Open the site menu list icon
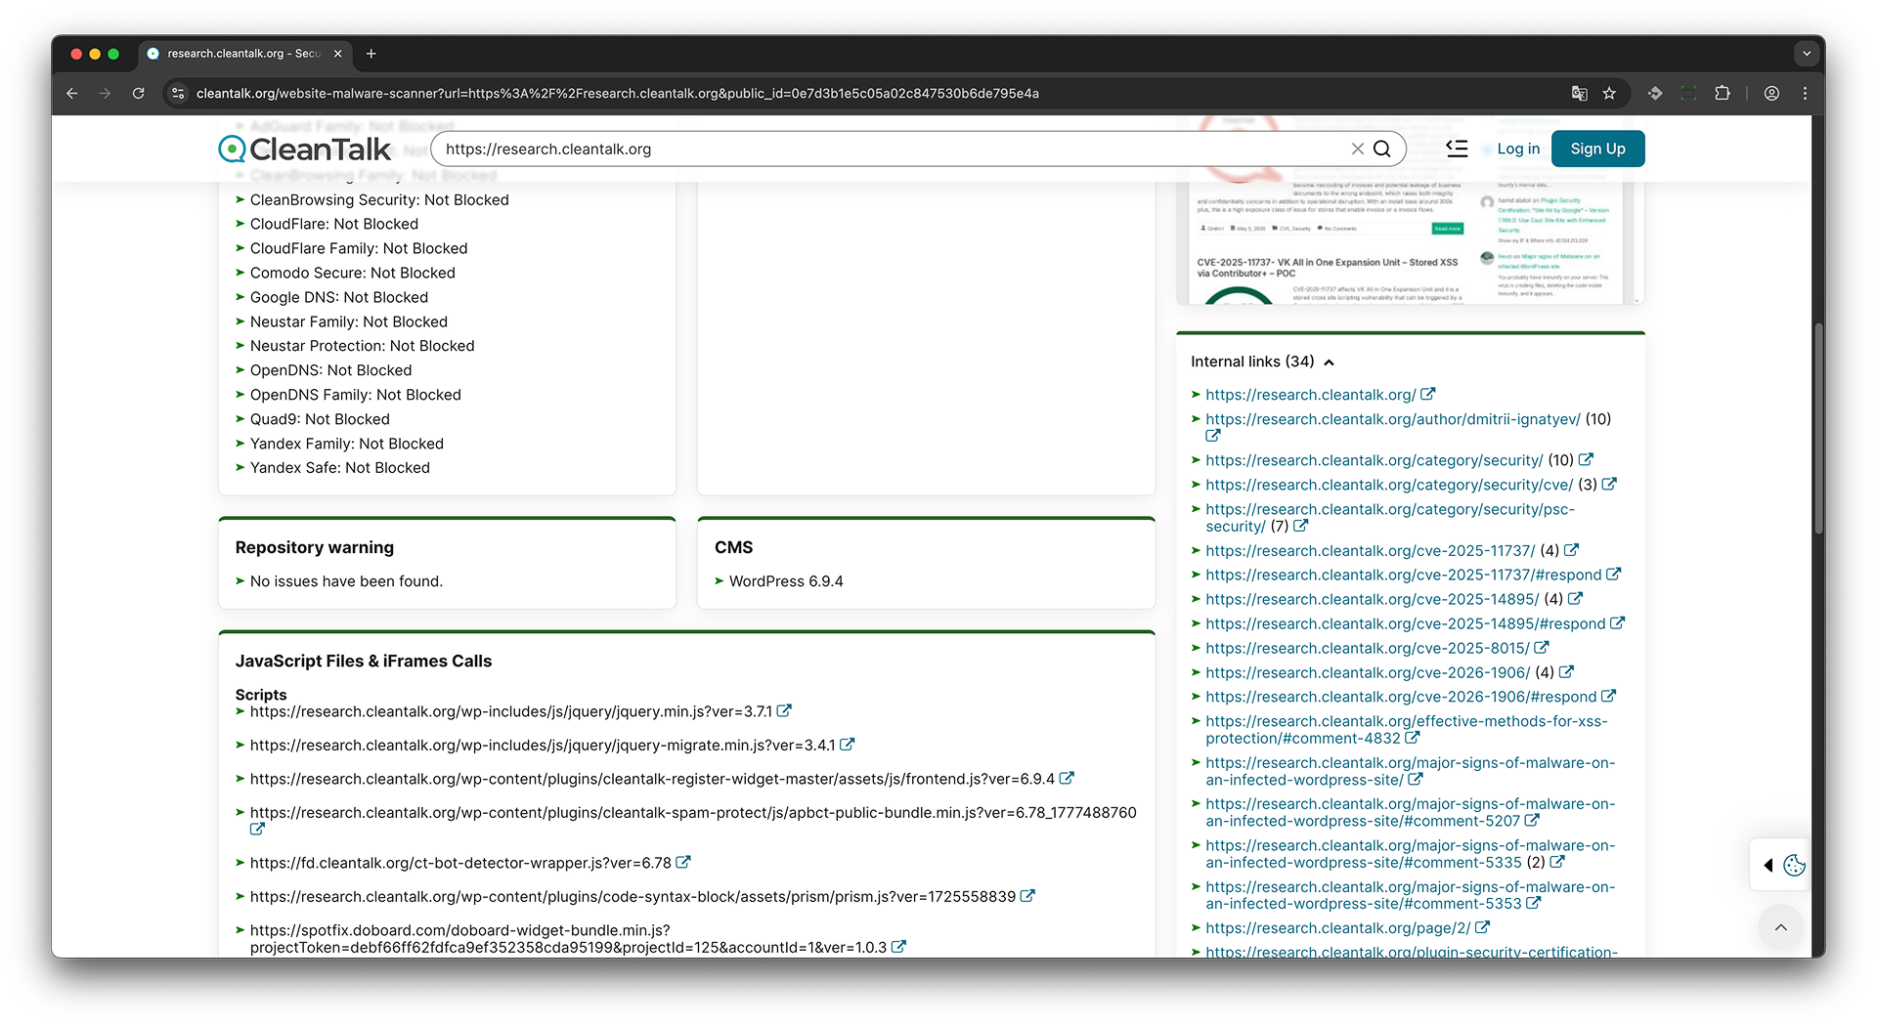 coord(1457,149)
